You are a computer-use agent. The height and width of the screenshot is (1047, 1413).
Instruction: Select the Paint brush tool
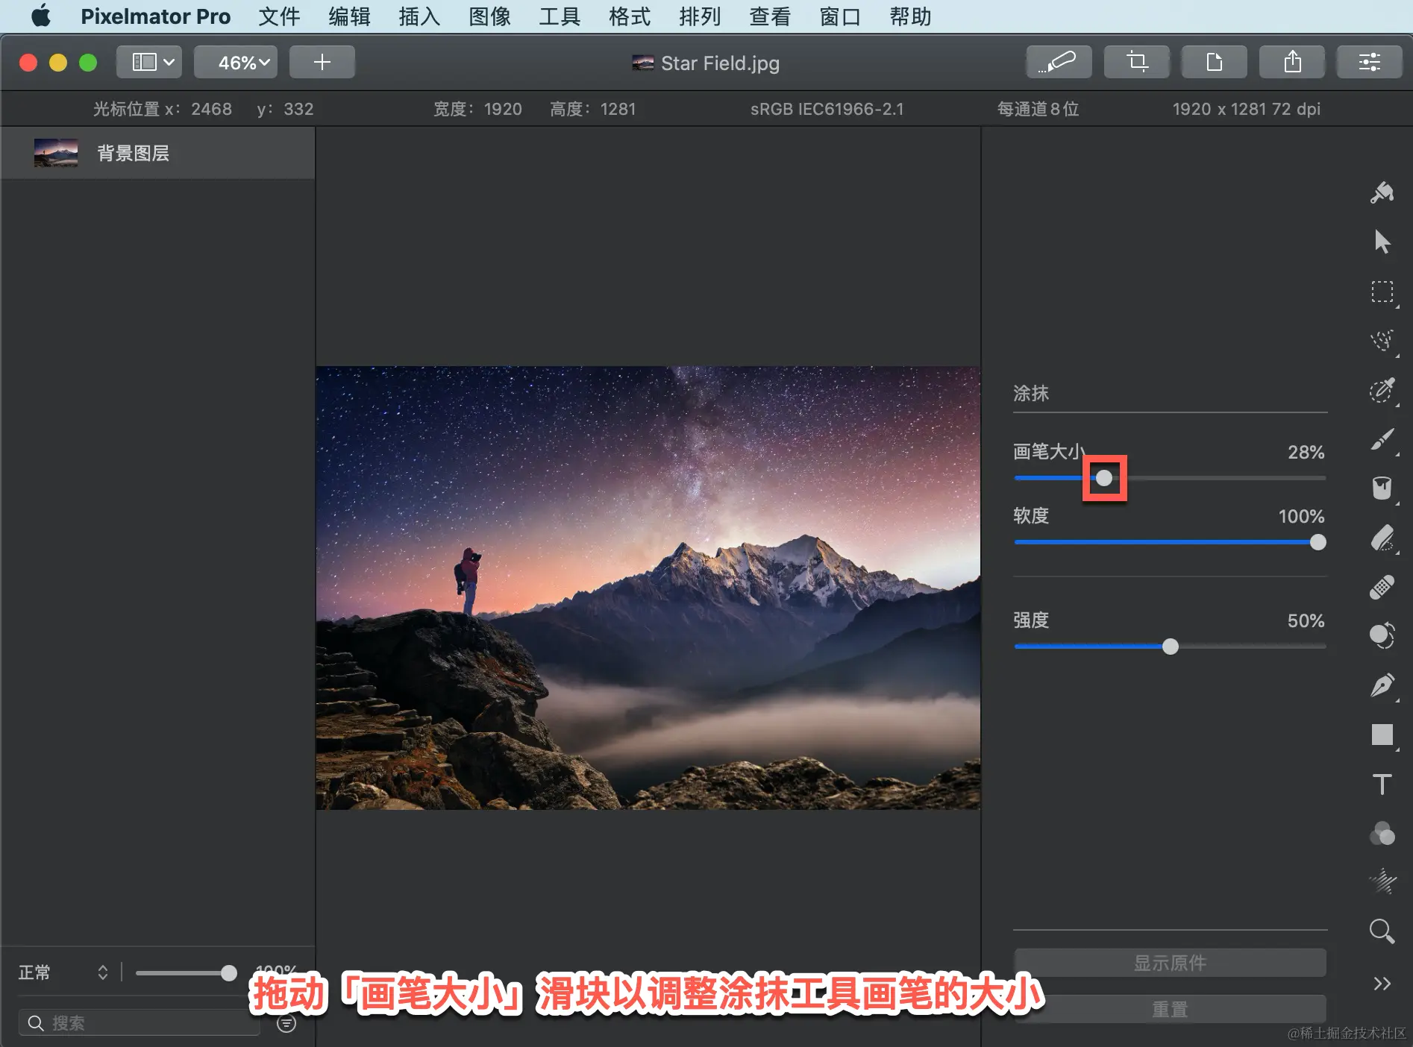pos(1382,439)
